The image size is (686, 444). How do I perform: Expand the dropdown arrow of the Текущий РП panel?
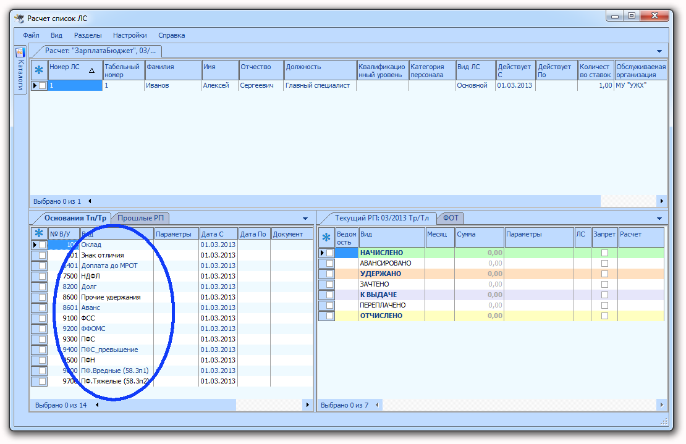[659, 218]
